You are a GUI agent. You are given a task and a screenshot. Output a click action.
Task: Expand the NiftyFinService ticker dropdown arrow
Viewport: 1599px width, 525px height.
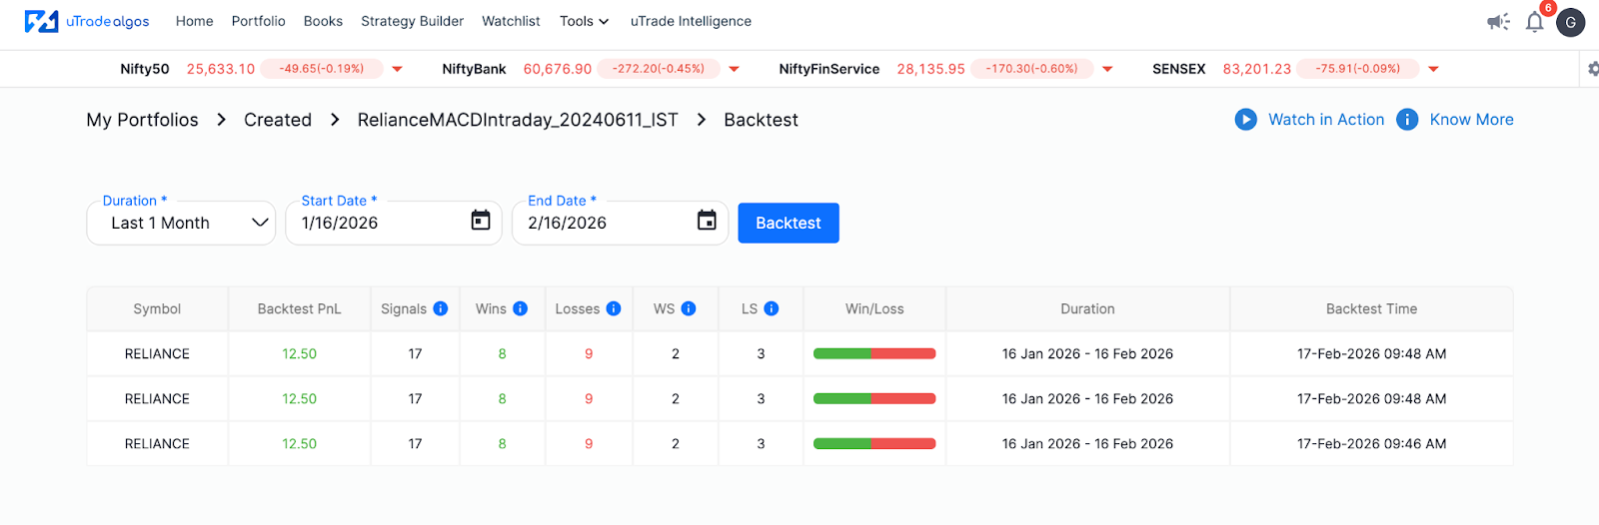[1107, 69]
